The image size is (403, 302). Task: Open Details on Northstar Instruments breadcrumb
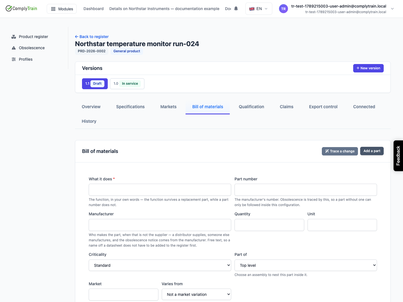click(x=164, y=9)
